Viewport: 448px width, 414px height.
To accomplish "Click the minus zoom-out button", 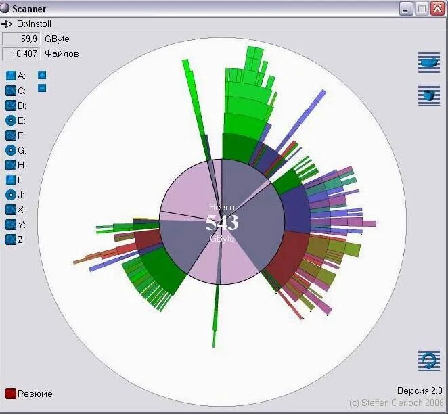I will point(42,88).
